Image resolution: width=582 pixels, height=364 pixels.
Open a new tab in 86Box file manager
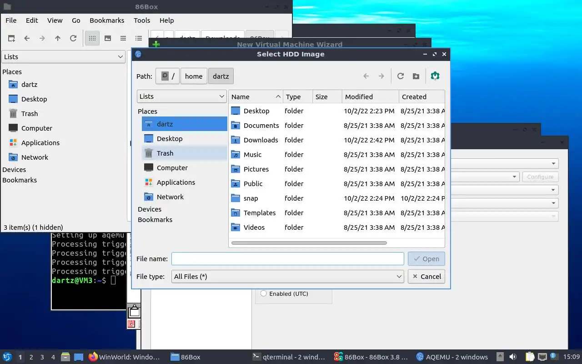11,39
